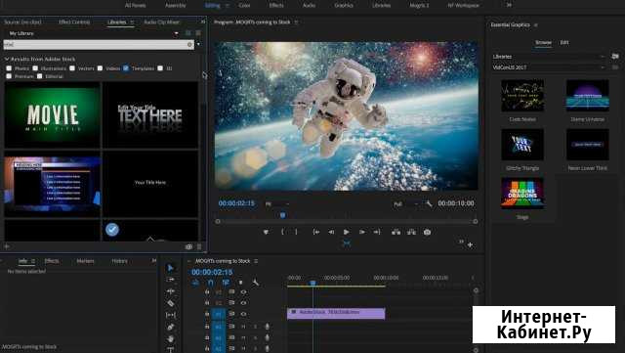Export a frame with the camera icon
This screenshot has height=353, width=625.
pyautogui.click(x=427, y=232)
